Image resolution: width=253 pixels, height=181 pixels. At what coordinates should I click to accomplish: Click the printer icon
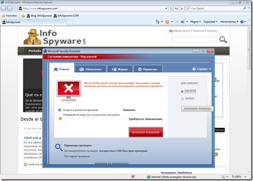pyautogui.click(x=182, y=22)
